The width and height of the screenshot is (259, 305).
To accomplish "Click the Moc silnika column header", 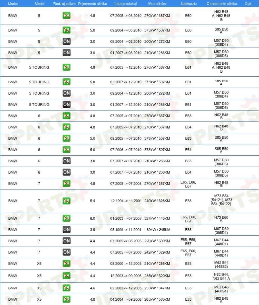I will pos(157,4).
